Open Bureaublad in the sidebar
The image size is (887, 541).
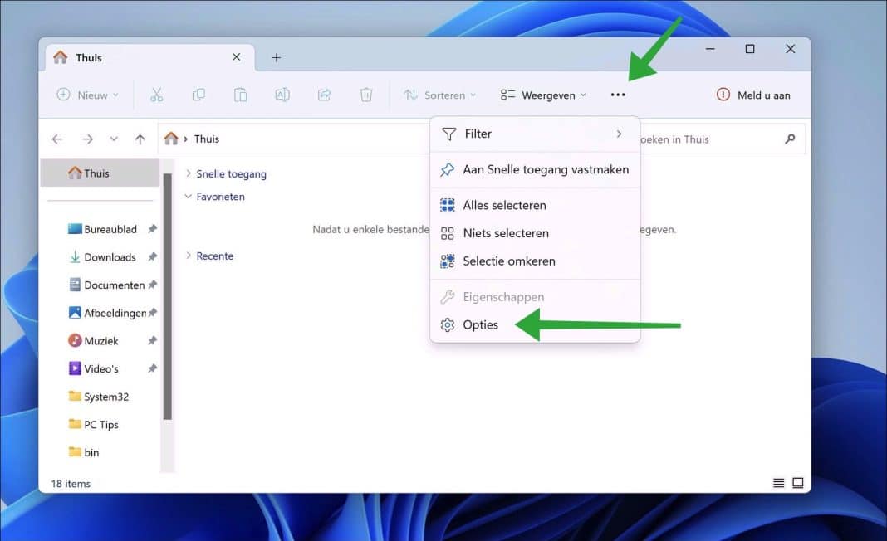click(x=110, y=229)
